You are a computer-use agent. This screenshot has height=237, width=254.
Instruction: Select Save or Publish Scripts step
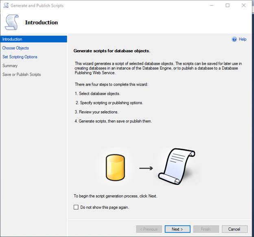[x=22, y=75]
